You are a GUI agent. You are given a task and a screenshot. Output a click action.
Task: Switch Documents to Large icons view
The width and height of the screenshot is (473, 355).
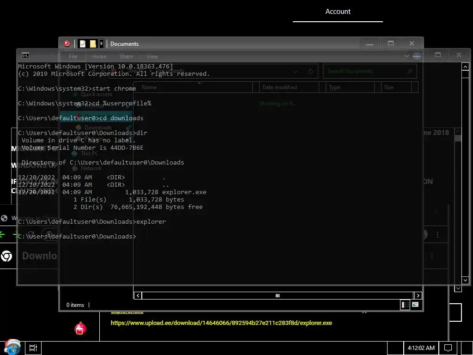tap(415, 305)
